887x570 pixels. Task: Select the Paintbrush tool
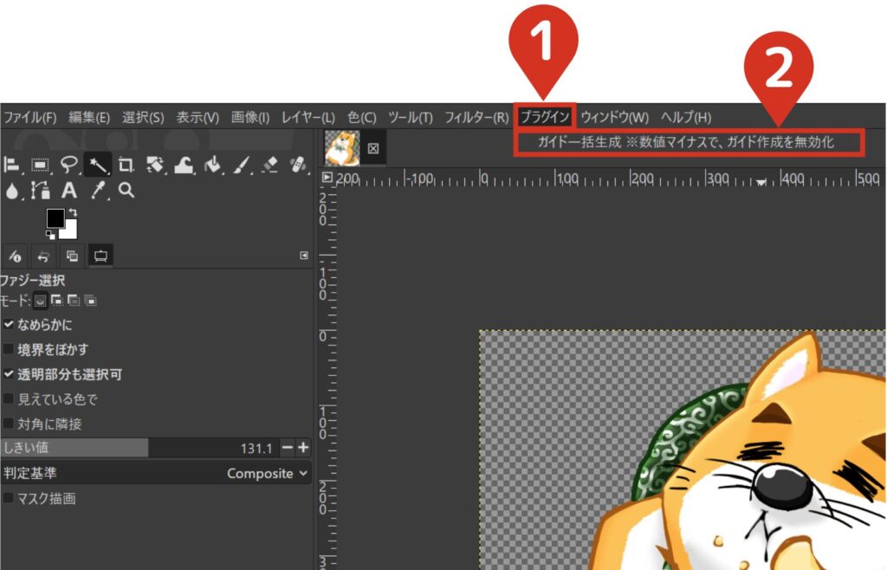click(x=242, y=165)
